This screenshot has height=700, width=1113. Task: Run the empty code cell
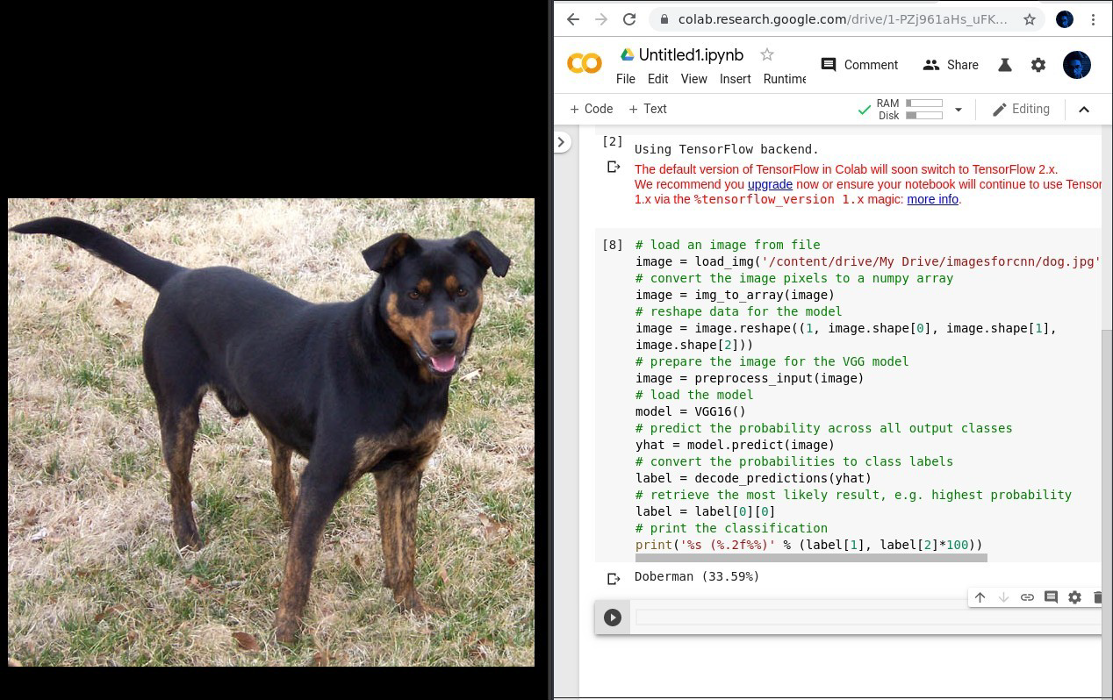[x=613, y=618]
